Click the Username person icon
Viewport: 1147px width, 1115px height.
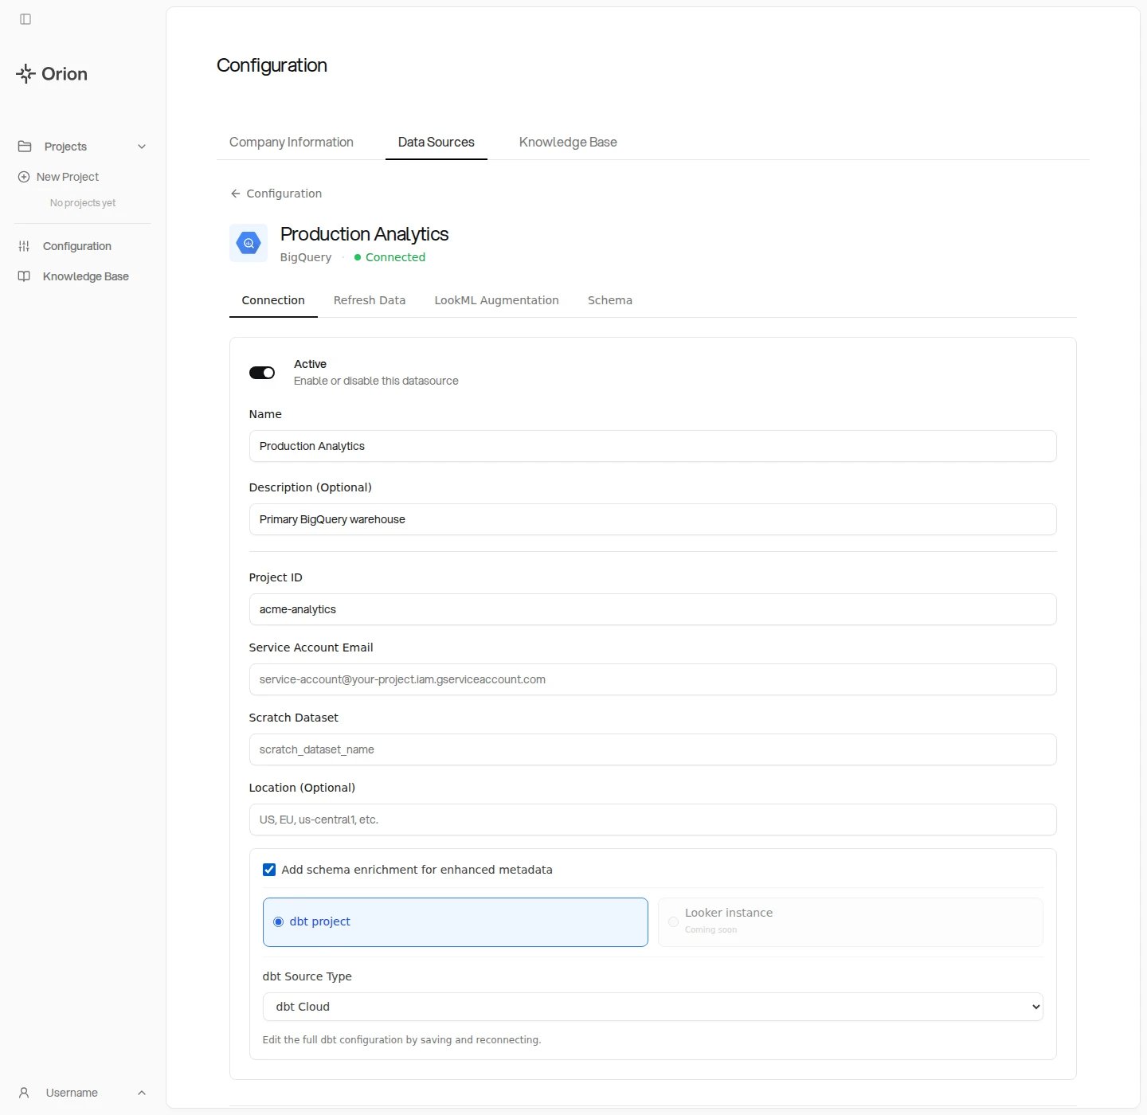[x=24, y=1093]
